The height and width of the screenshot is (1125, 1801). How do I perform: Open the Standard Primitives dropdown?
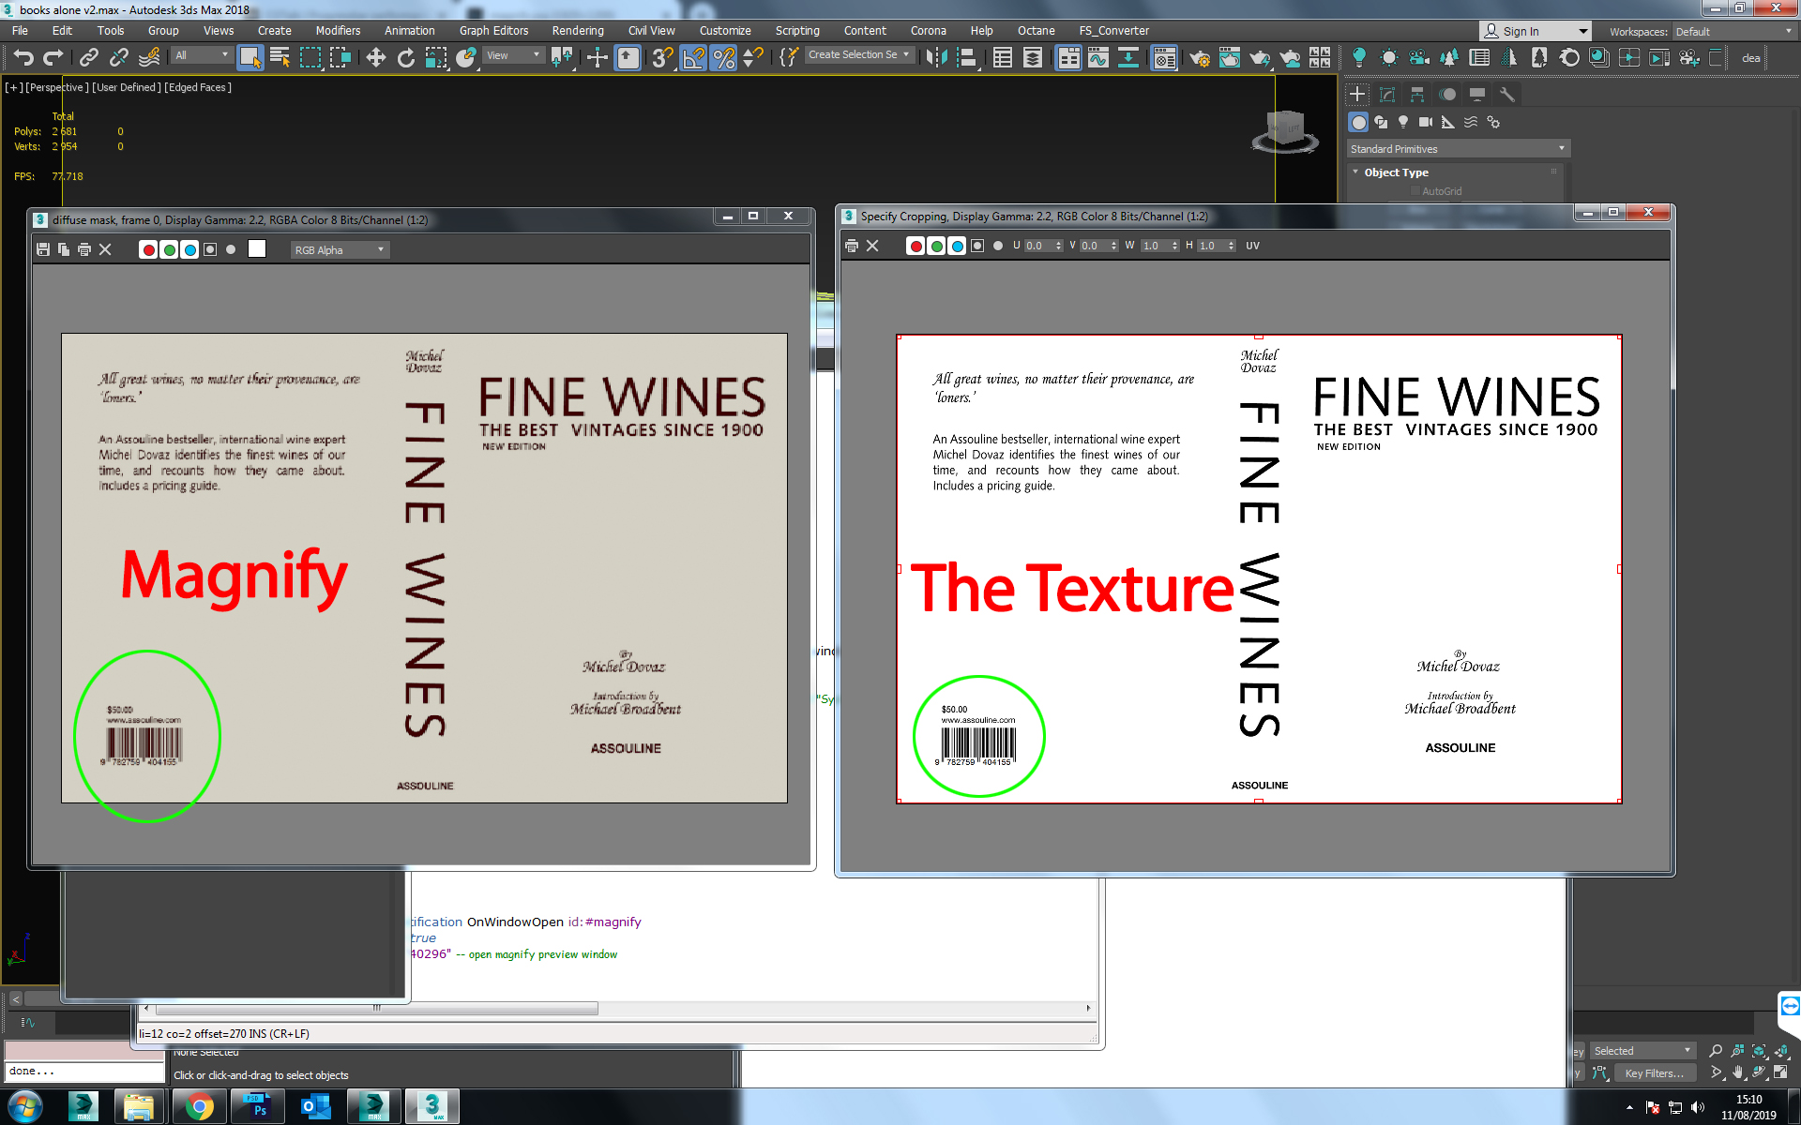[1458, 149]
